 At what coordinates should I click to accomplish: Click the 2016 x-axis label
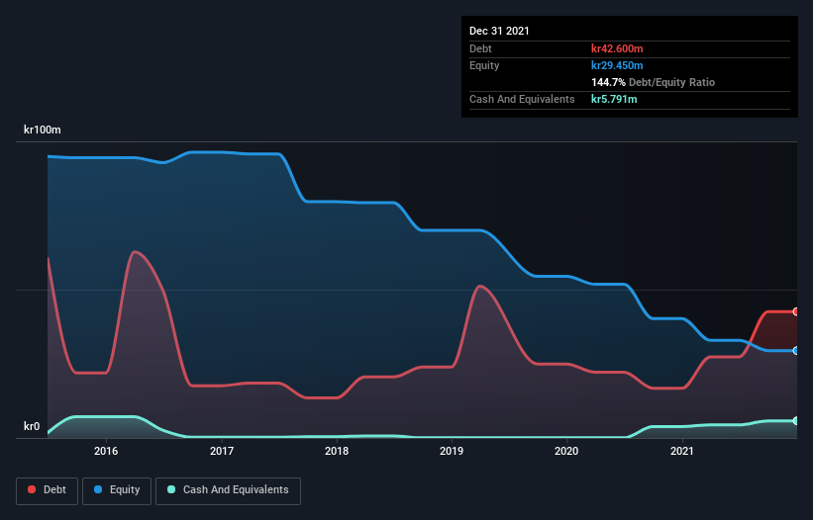coord(106,451)
